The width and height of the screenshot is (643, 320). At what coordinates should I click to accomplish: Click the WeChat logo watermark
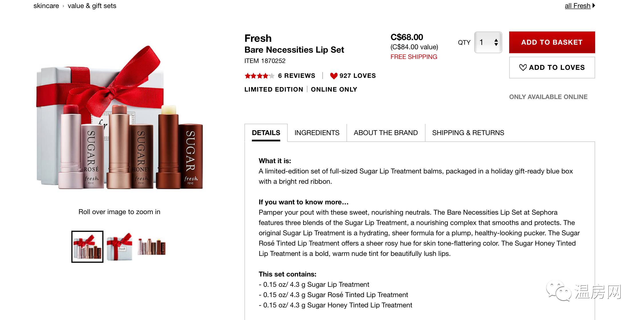[558, 291]
